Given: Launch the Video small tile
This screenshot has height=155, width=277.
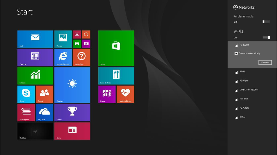Looking at the screenshot, I should (x=77, y=35).
